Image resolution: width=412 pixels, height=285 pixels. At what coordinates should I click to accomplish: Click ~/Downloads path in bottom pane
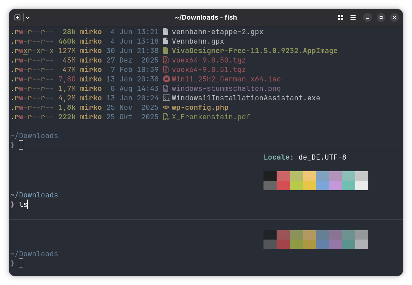point(34,254)
